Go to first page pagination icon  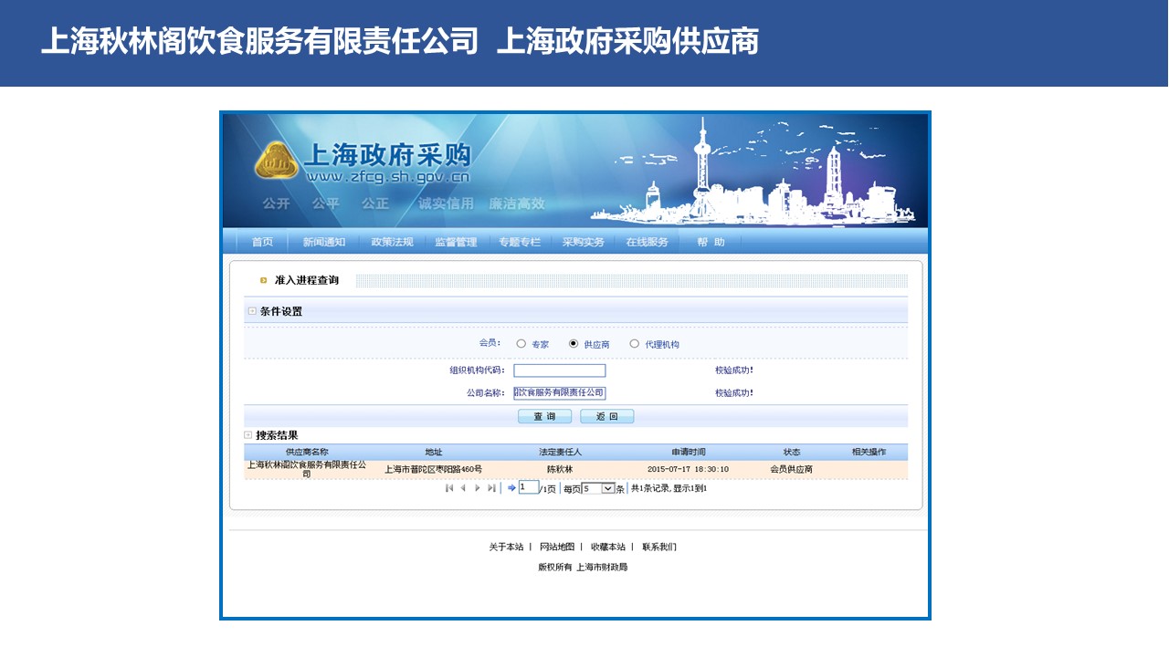(x=449, y=488)
